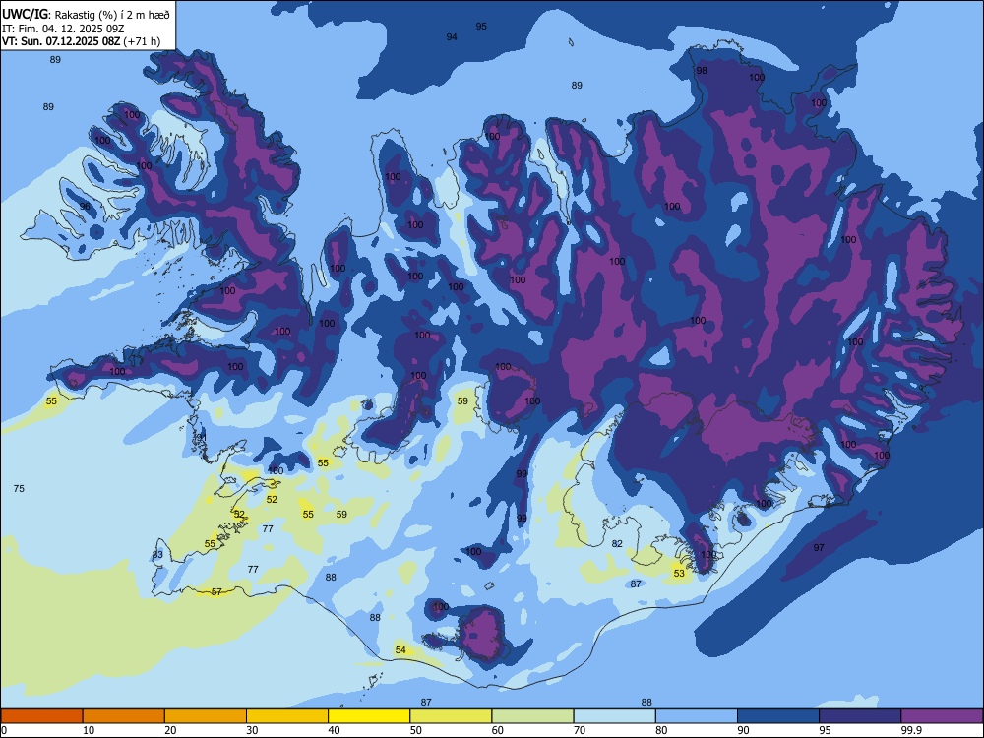Click the dark orange 0–10 legend swatch
The image size is (984, 738).
(x=41, y=716)
